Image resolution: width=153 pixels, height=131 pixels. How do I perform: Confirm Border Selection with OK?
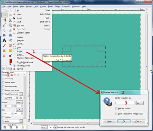(124, 121)
